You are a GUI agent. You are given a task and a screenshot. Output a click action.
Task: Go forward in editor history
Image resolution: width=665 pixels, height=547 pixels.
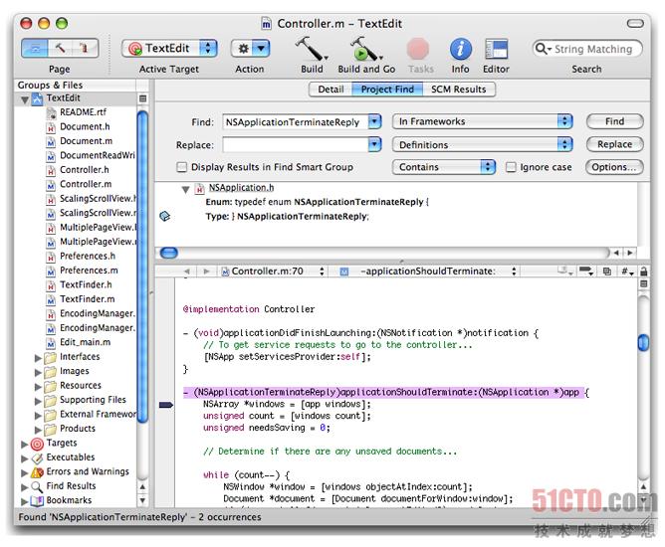click(206, 272)
